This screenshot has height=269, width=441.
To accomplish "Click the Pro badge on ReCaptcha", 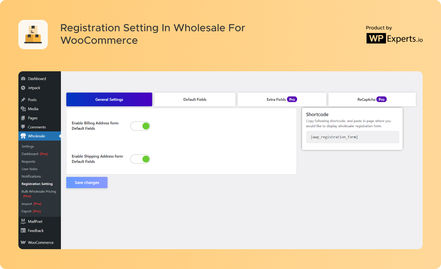I will pos(382,99).
